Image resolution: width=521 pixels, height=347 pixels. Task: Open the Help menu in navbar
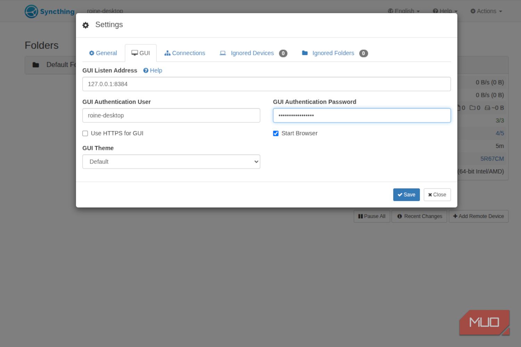(x=445, y=11)
